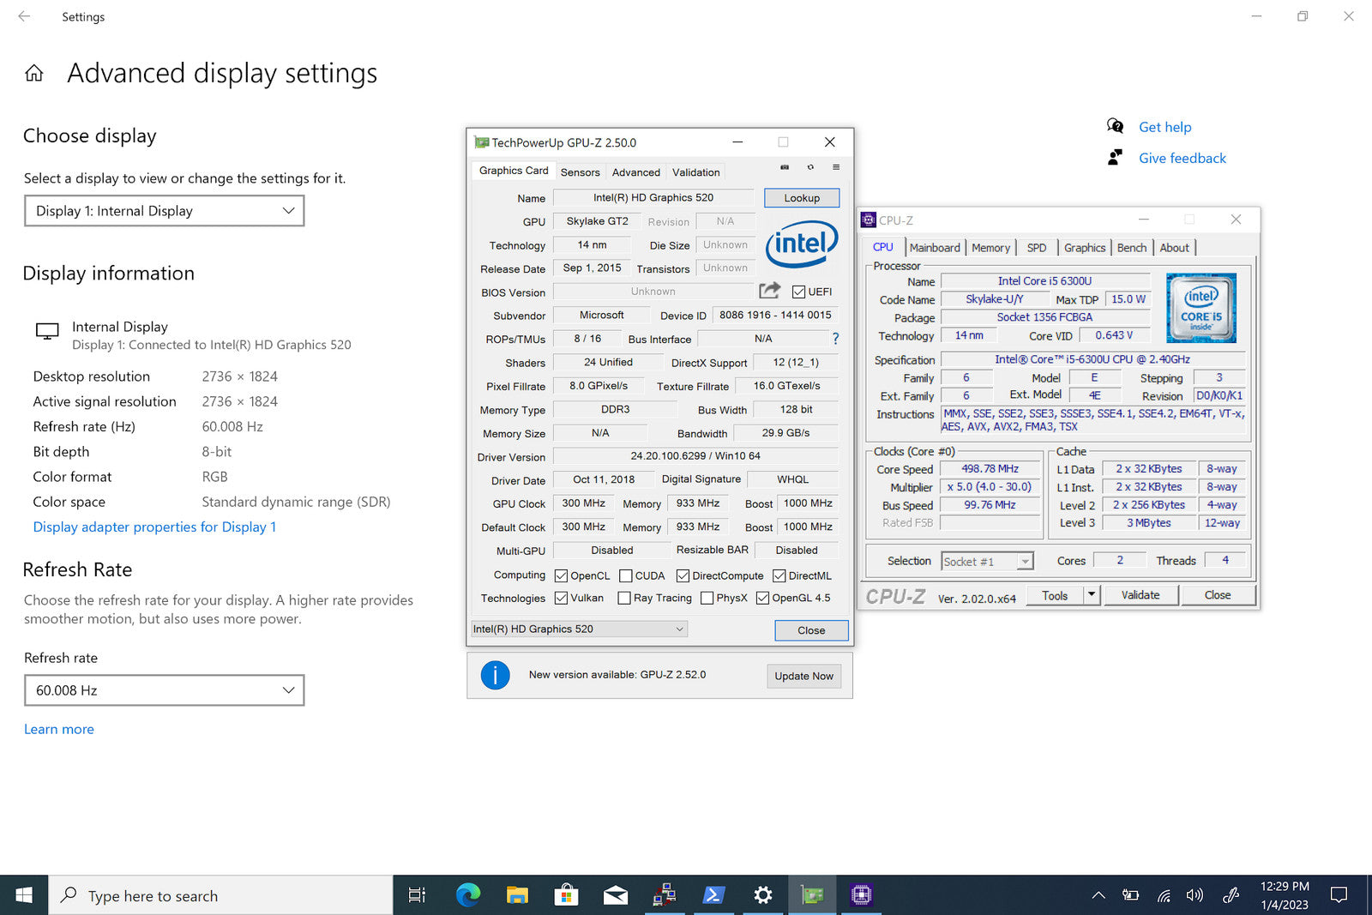This screenshot has height=915, width=1372.
Task: Click the blue info icon in update bar
Action: coord(496,675)
